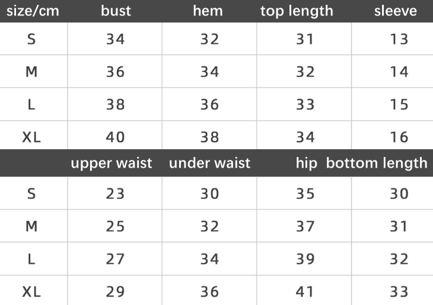Click the "bust" column header

coord(116,11)
